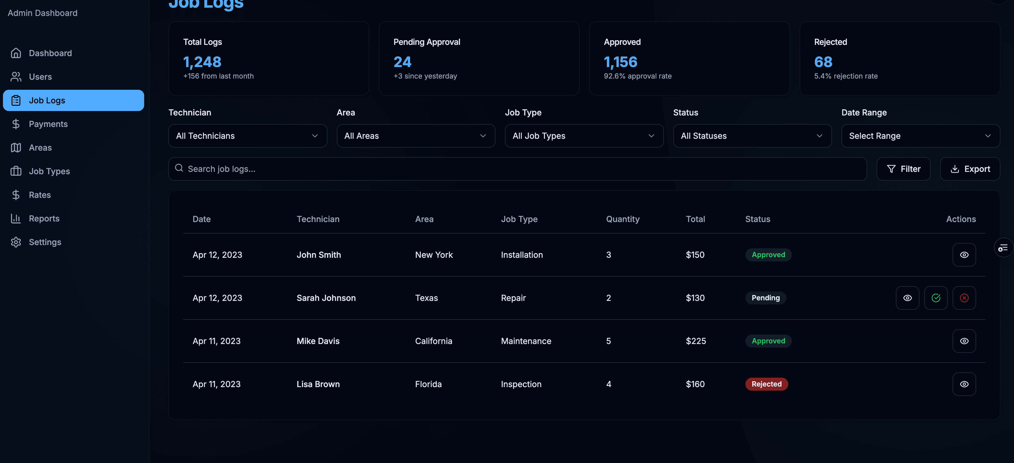The height and width of the screenshot is (463, 1014).
Task: Expand the All Job Types dropdown
Action: (584, 136)
